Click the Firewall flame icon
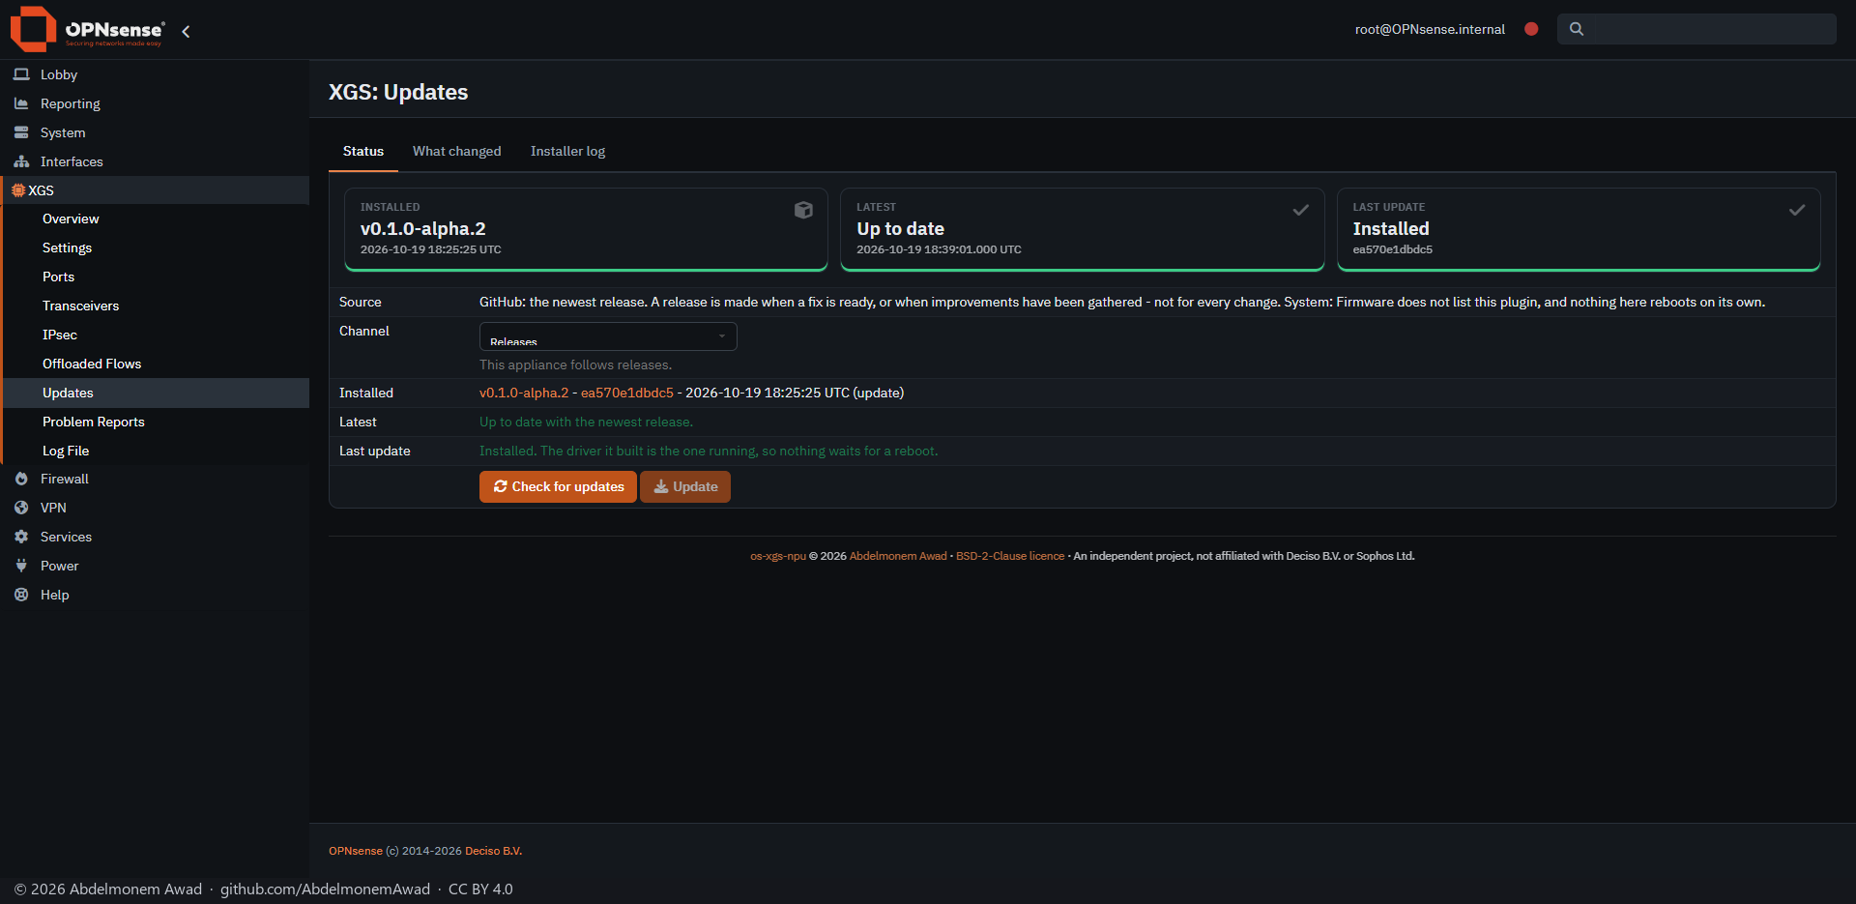Image resolution: width=1856 pixels, height=904 pixels. [x=21, y=479]
